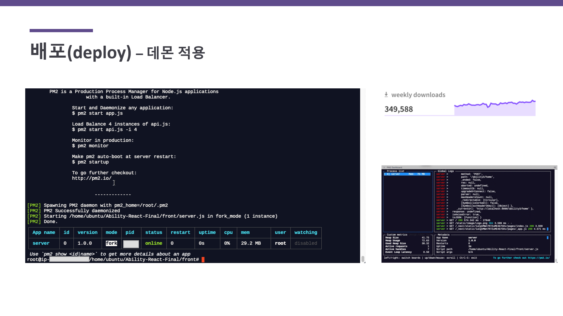Click the 'Active handles' metric row
This screenshot has height=316, width=563.
[x=407, y=249]
